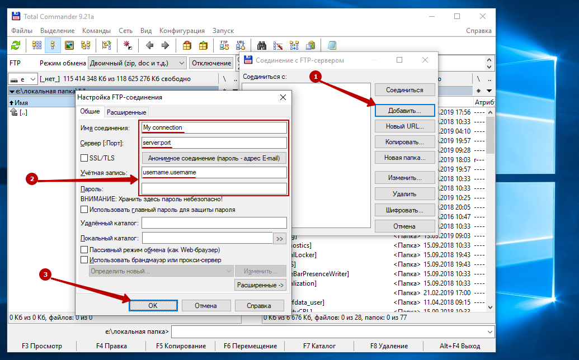579x360 pixels.
Task: Select the Общие tab
Action: 90,111
